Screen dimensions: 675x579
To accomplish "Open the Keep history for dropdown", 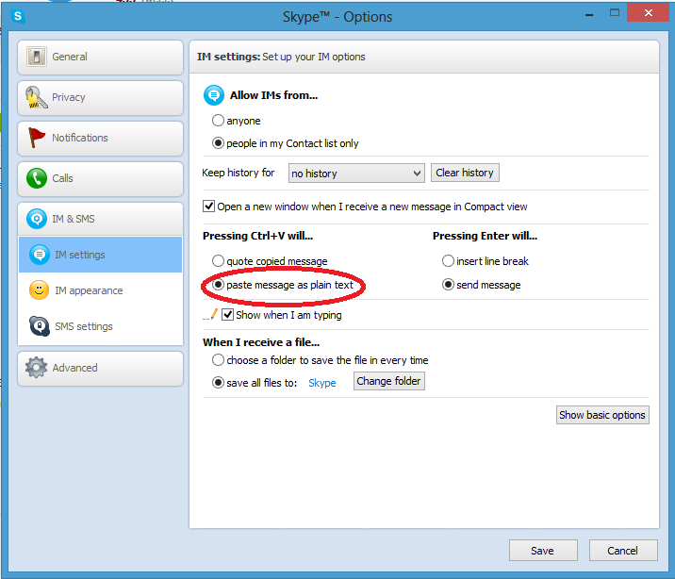I will pos(356,174).
